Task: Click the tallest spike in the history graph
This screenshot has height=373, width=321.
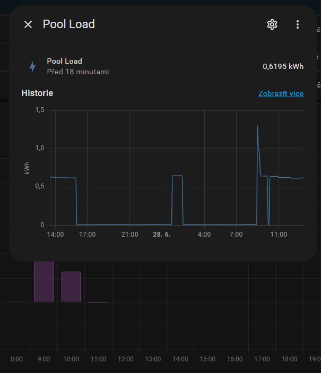Action: [257, 127]
